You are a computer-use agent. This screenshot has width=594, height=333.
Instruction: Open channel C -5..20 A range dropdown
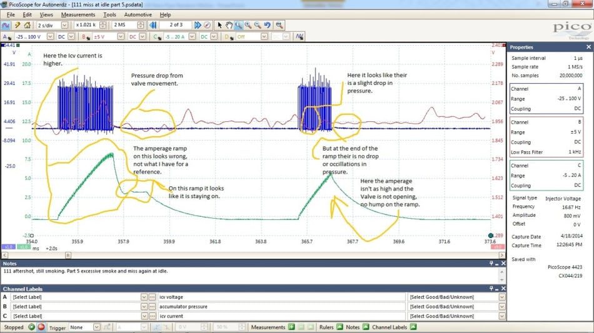[x=192, y=37]
